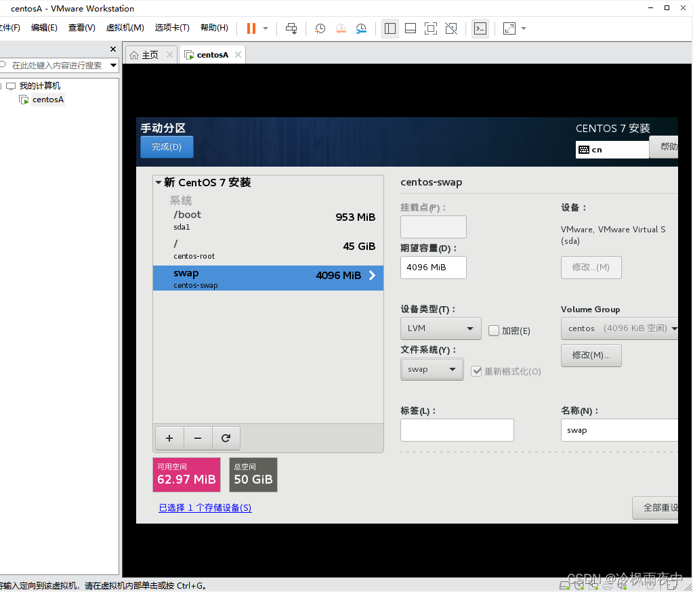693x592 pixels.
Task: Click the 挂载点 mount point field
Action: pyautogui.click(x=434, y=227)
